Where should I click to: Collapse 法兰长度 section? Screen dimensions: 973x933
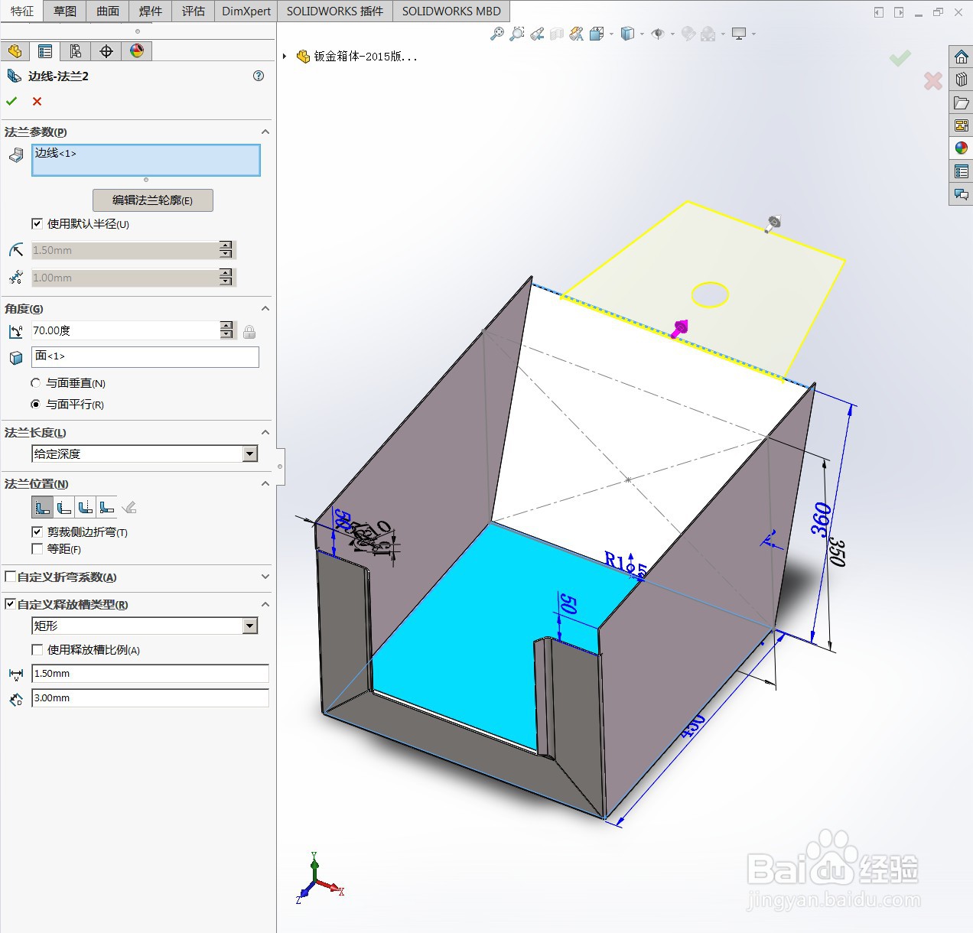tap(265, 432)
